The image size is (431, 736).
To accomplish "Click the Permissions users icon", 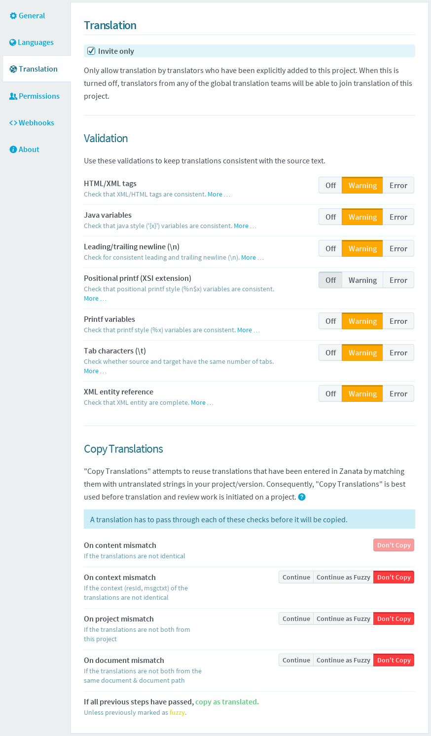I will point(13,96).
